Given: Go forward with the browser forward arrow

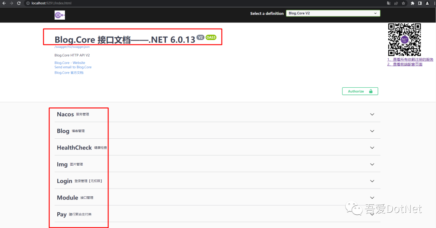Looking at the screenshot, I should (x=11, y=3).
